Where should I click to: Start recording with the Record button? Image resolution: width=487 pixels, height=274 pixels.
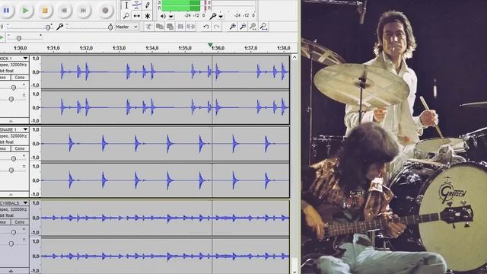click(105, 10)
